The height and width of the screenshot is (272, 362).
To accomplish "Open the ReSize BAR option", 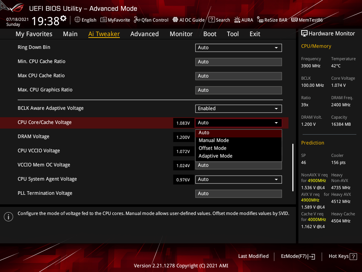I will click(x=272, y=20).
